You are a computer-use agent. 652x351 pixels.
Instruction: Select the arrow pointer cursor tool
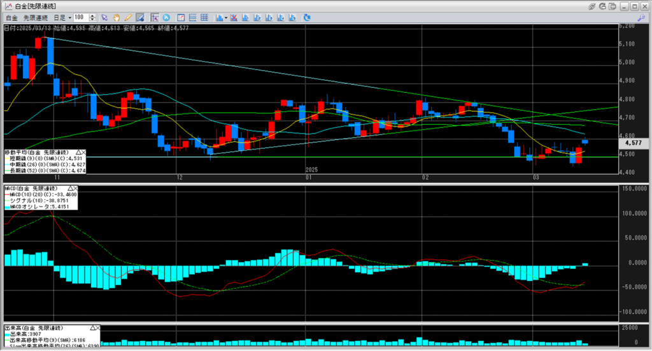(105, 17)
